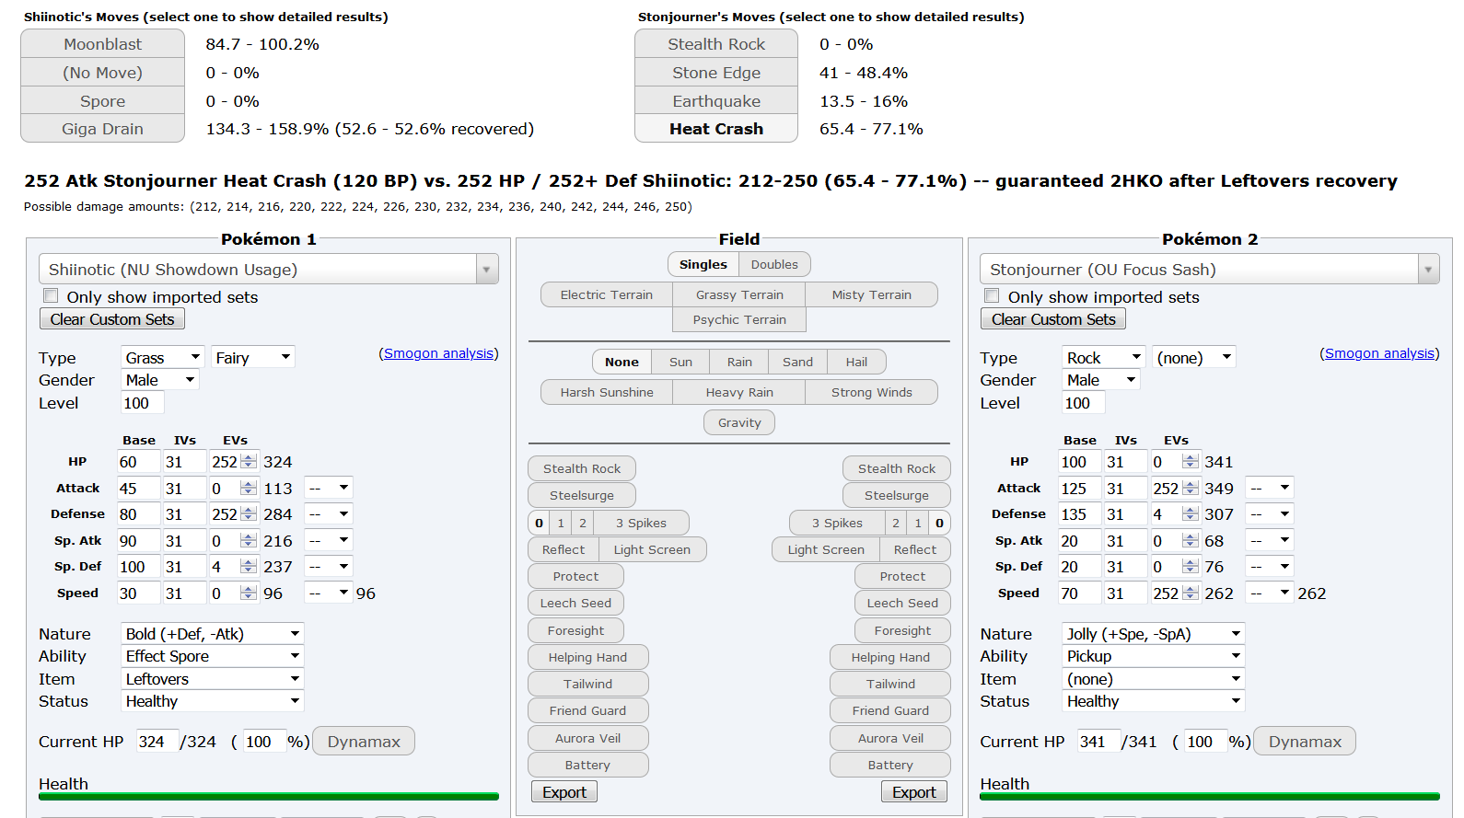Switch to Doubles format tab
The width and height of the screenshot is (1464, 818).
[774, 264]
